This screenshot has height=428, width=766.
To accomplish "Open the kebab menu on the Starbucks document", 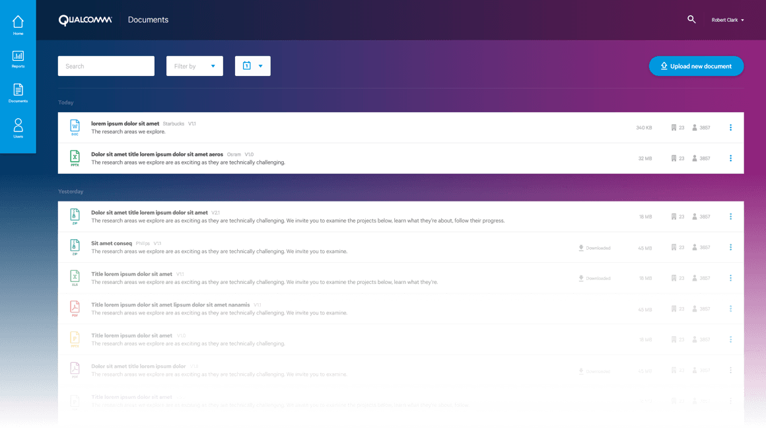I will click(x=730, y=127).
